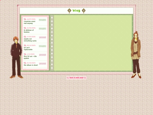
Task: Click the ornament icon right of blog title
Action: 84,11
